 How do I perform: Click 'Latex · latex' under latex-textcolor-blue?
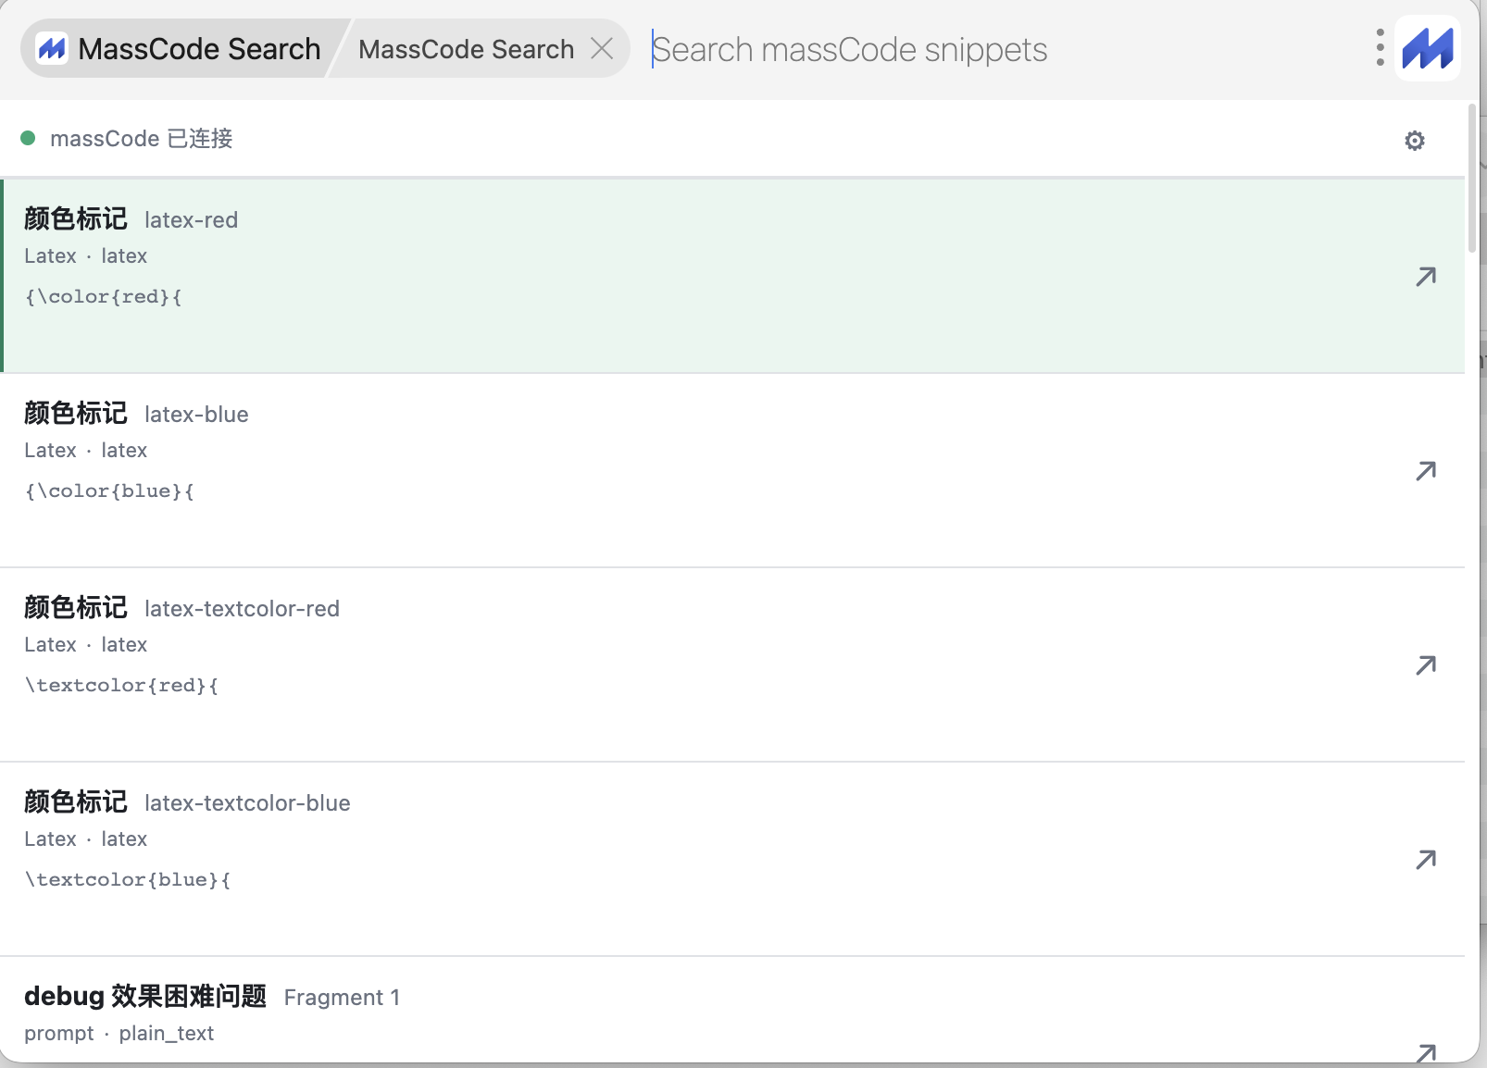(86, 838)
